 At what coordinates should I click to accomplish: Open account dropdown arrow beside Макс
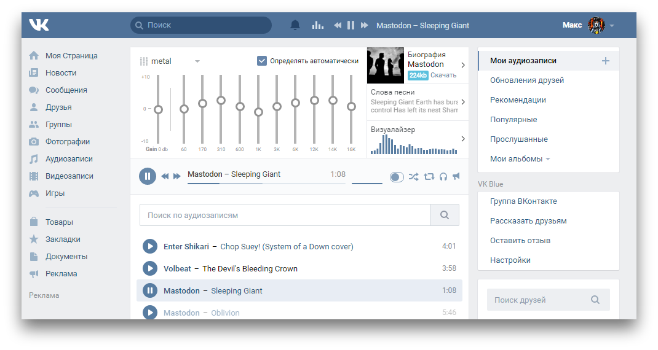(612, 26)
